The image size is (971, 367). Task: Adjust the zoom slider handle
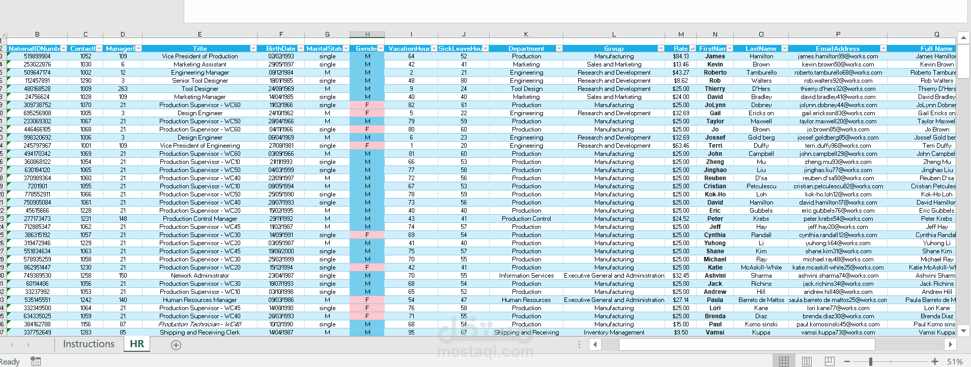click(871, 361)
